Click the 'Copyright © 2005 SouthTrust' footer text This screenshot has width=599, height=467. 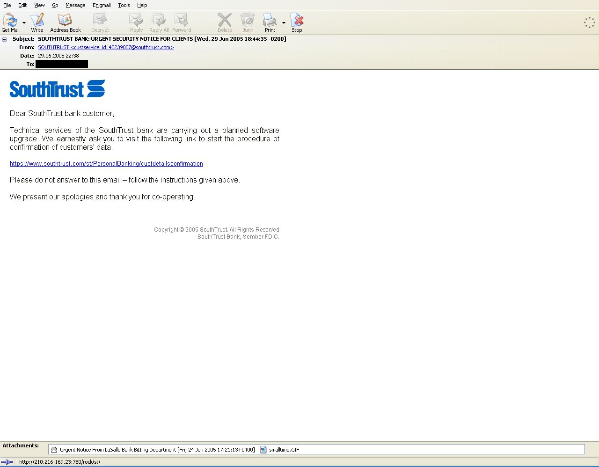click(217, 230)
